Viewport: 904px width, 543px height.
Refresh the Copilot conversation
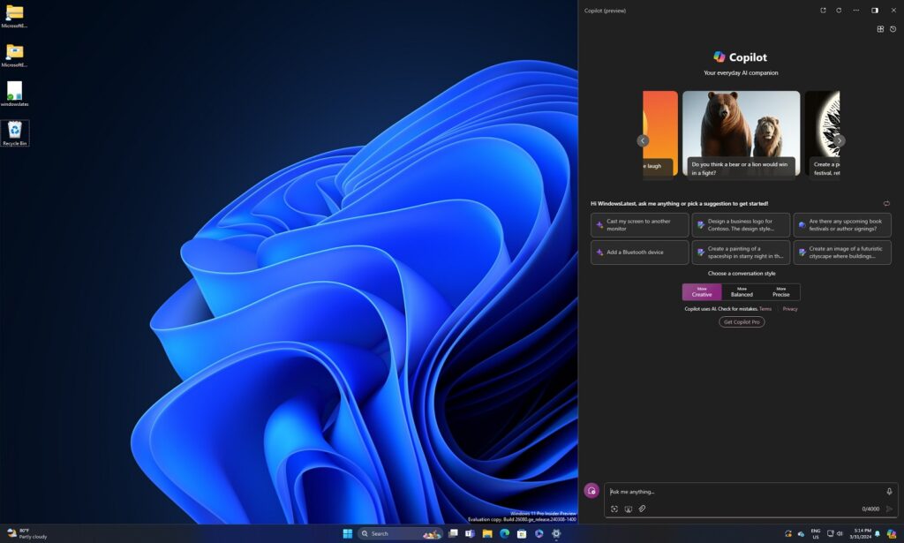[x=839, y=11]
